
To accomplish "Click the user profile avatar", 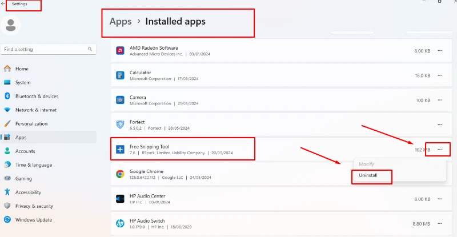I will click(11, 25).
